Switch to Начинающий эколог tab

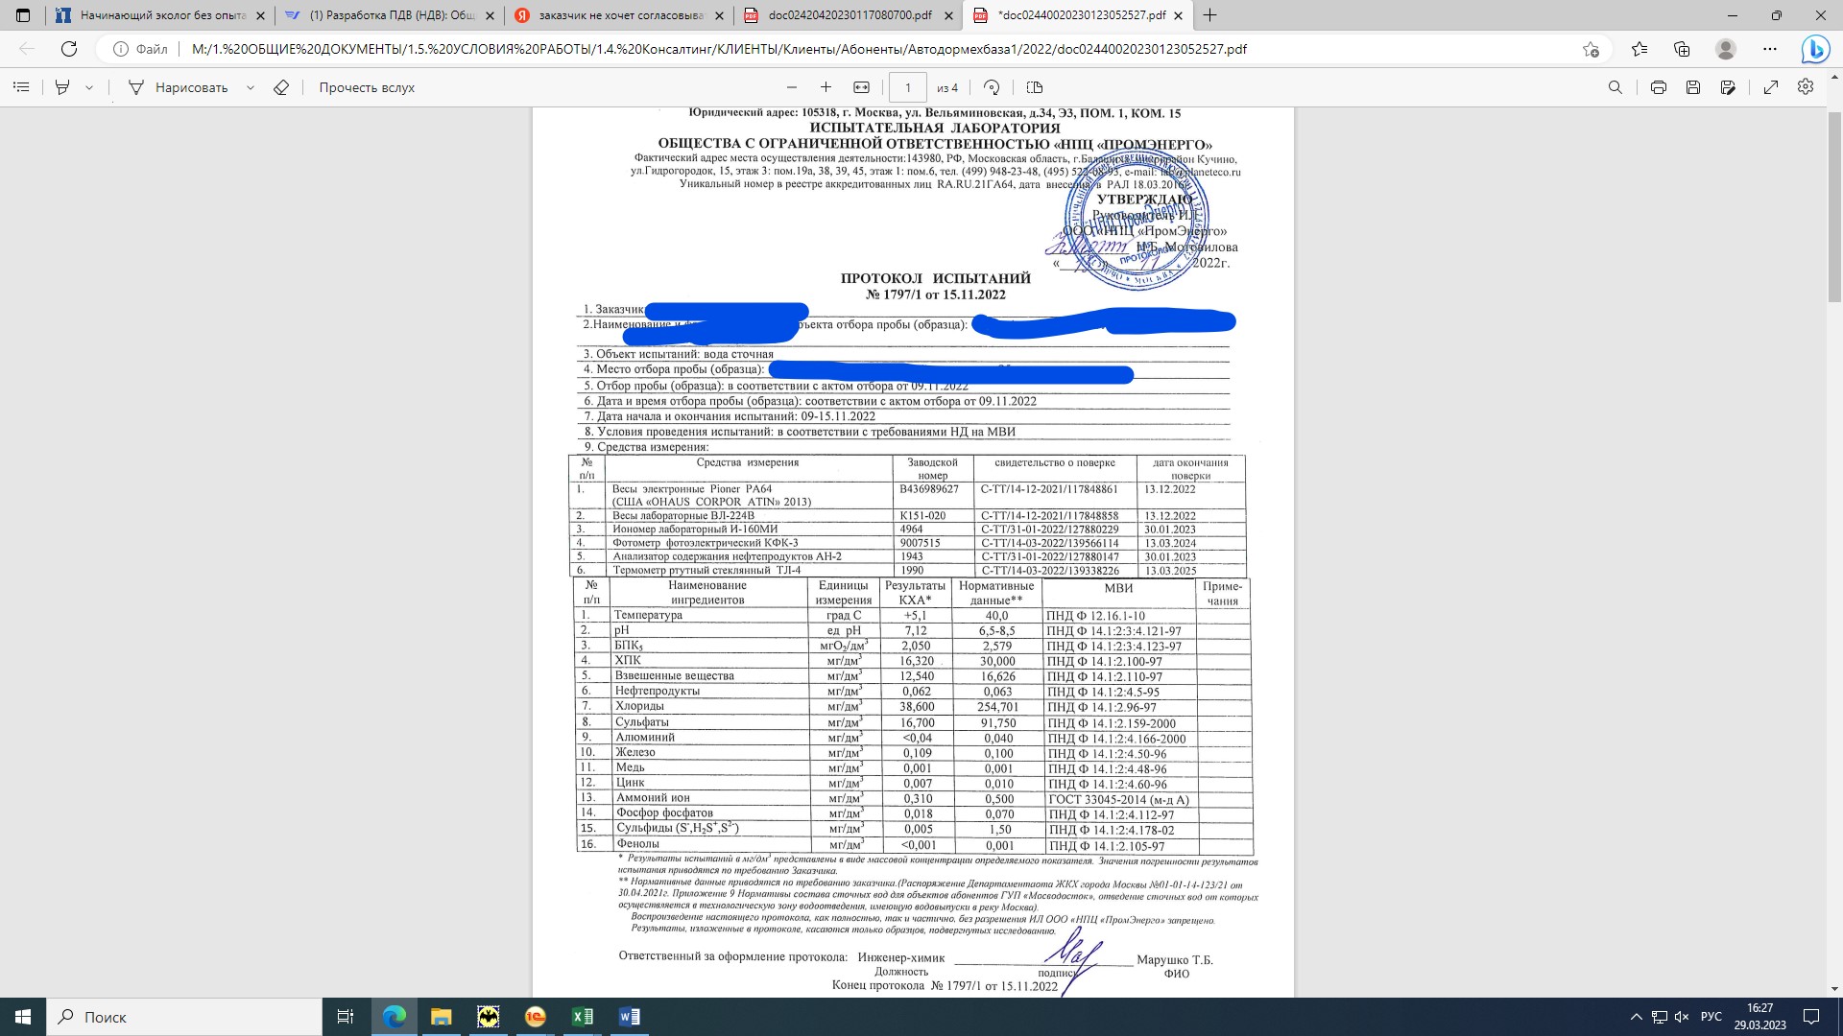[161, 15]
